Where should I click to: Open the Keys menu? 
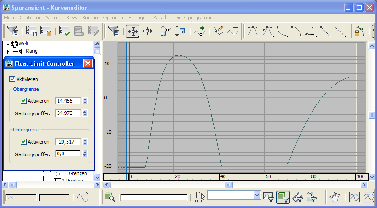pos(72,18)
